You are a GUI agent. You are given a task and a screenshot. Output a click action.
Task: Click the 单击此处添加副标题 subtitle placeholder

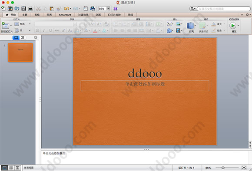point(145,85)
